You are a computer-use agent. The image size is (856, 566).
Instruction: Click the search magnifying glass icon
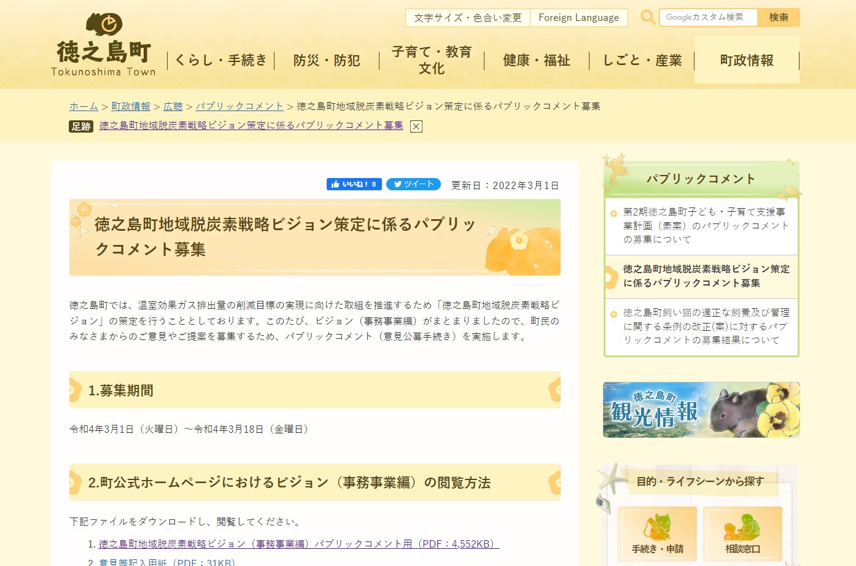pos(647,17)
